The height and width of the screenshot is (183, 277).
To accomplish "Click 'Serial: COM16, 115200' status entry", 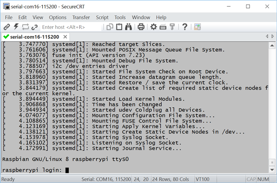I will pos(106,179).
